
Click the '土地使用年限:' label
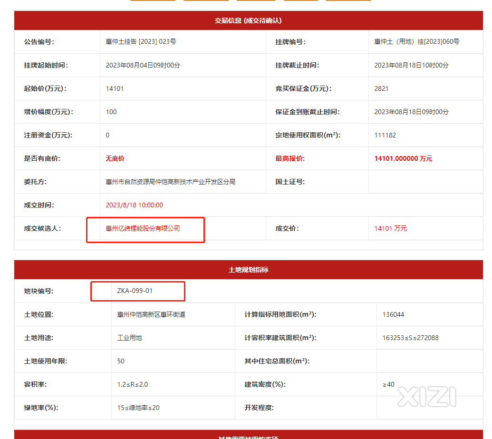click(46, 361)
